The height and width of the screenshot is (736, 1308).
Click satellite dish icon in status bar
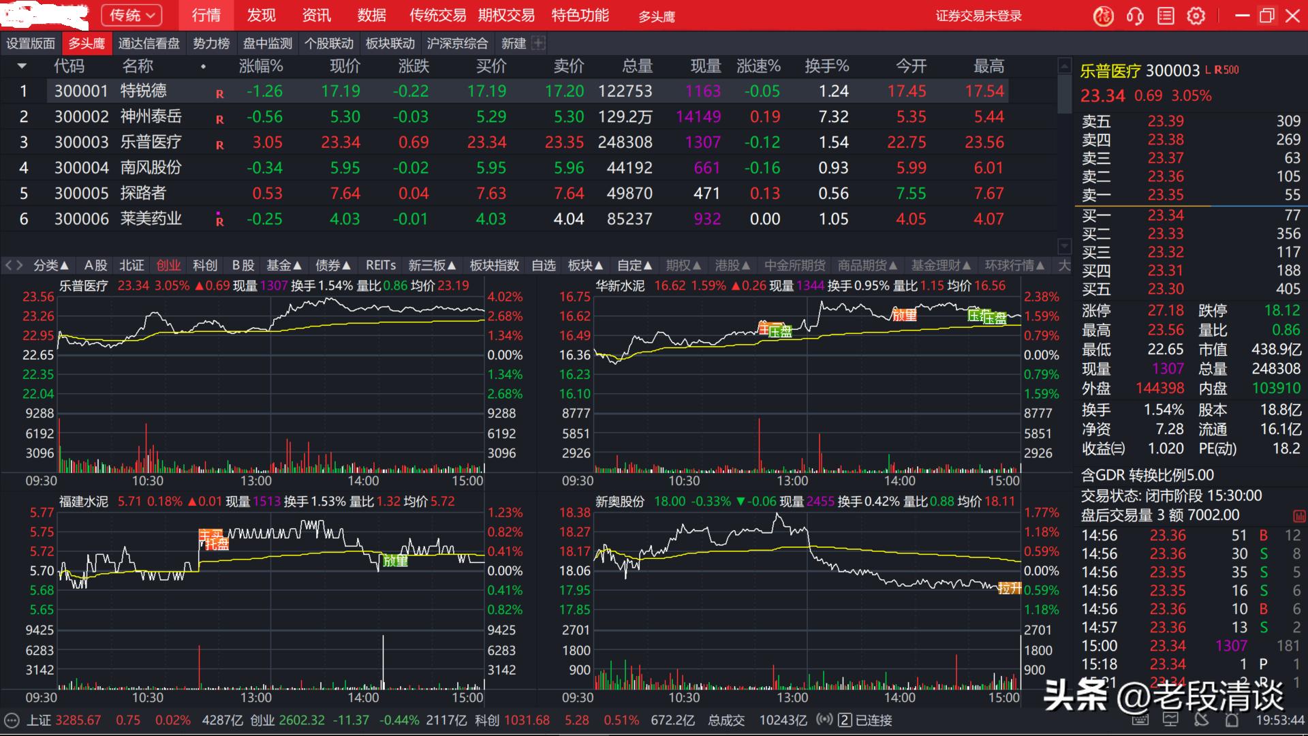1202,721
